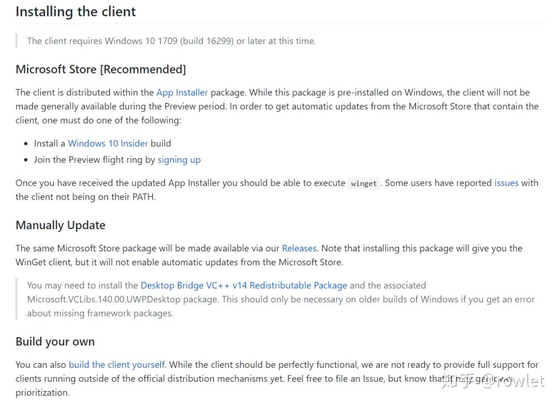The height and width of the screenshot is (404, 559).
Task: Click the Manually Update heading
Action: pos(61,225)
